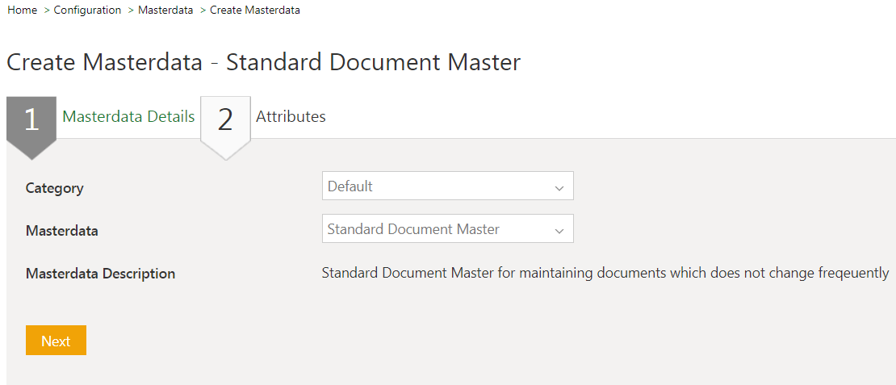This screenshot has height=385, width=896.
Task: Select the Masterdata Details step label
Action: click(128, 116)
